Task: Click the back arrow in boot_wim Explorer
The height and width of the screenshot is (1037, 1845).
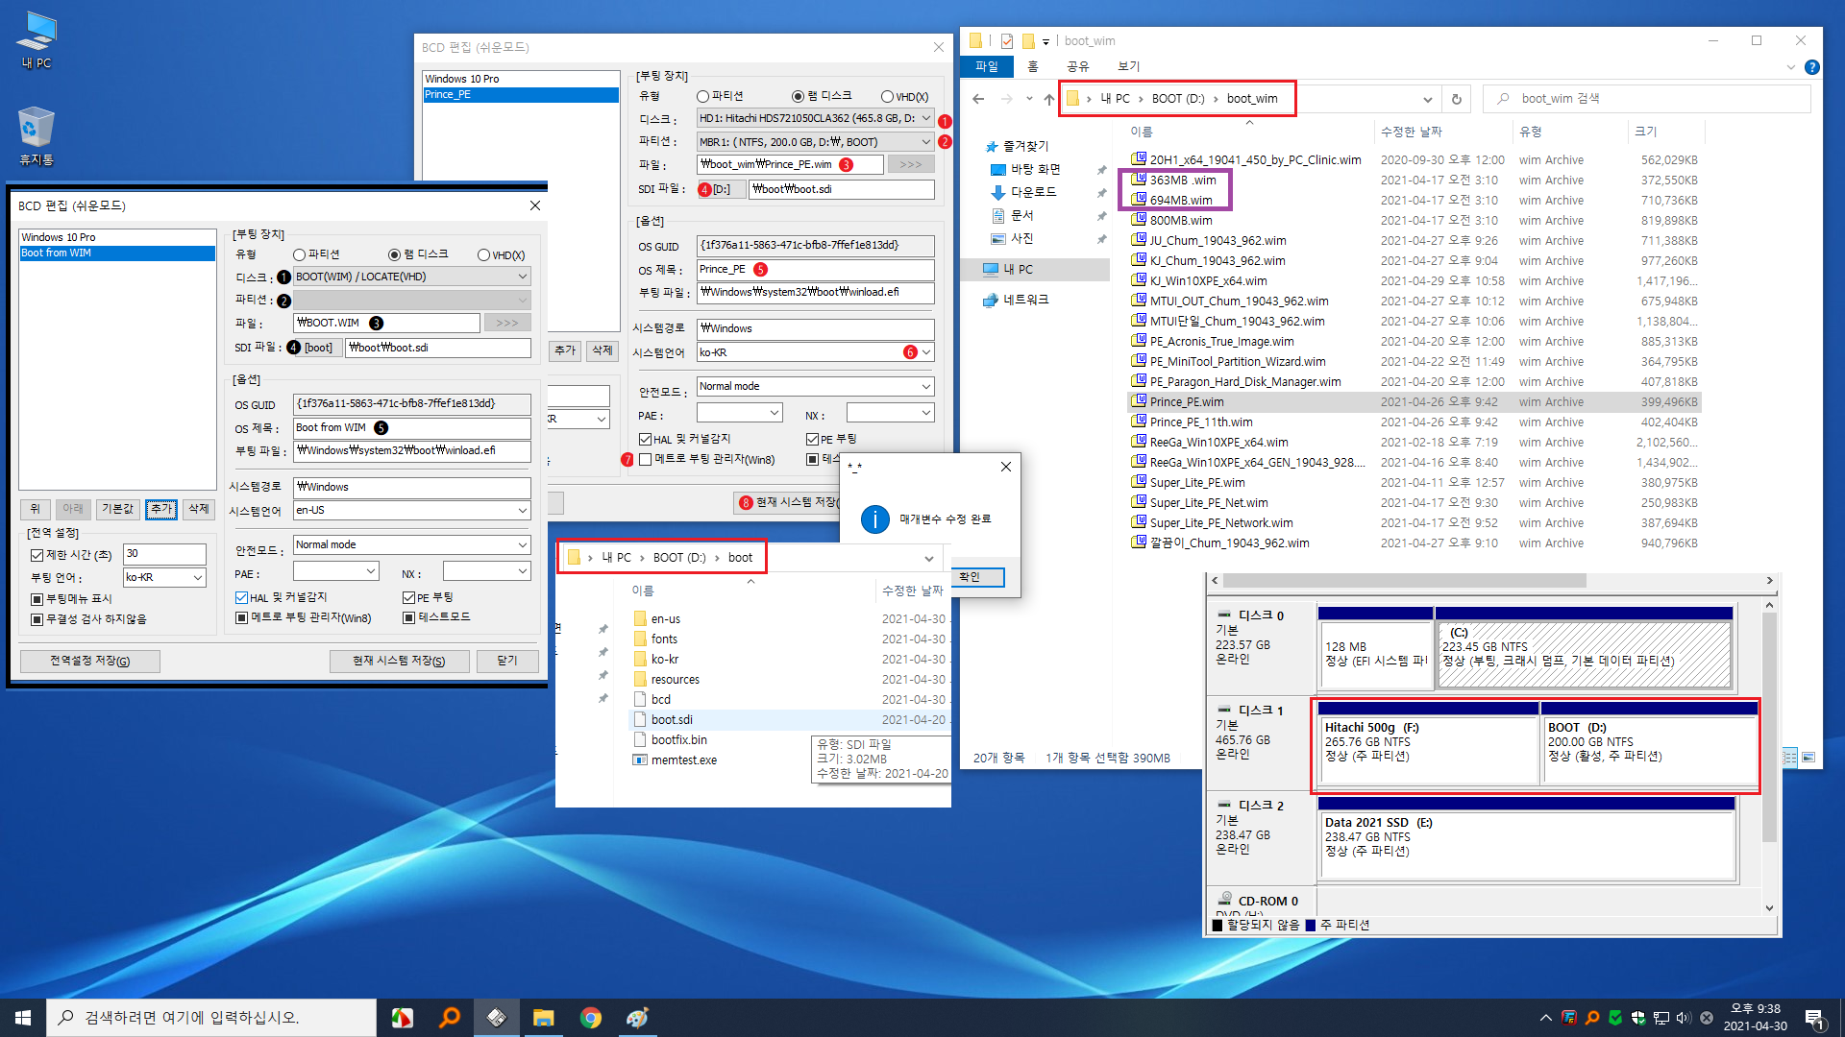Action: (x=978, y=99)
